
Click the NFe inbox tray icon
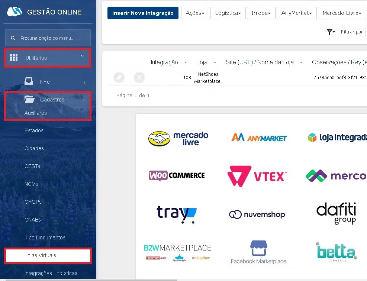point(29,81)
